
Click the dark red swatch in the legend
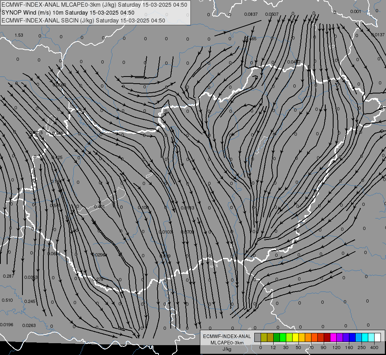pyautogui.click(x=327, y=337)
